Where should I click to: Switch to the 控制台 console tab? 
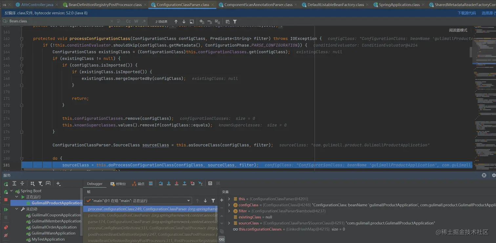coord(118,184)
